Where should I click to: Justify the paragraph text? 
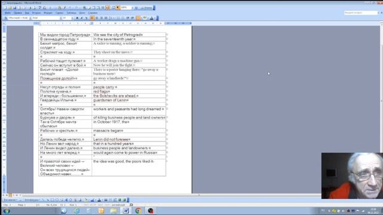point(106,18)
